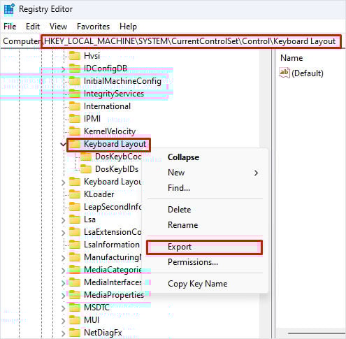Select the NetDiagFx tree key
The image size is (346, 339).
103,333
